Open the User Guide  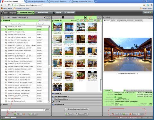click(x=69, y=13)
